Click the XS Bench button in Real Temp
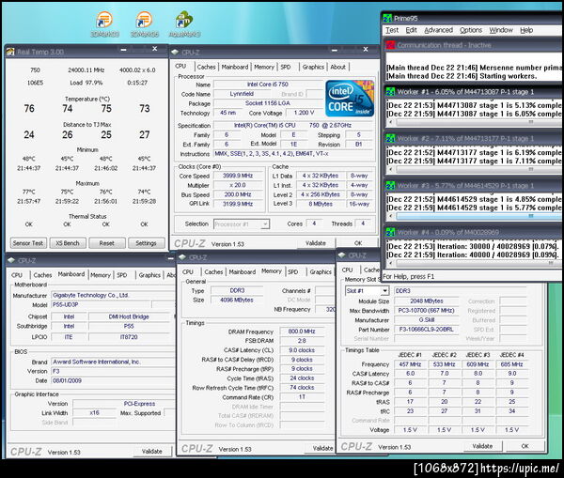 click(x=68, y=243)
